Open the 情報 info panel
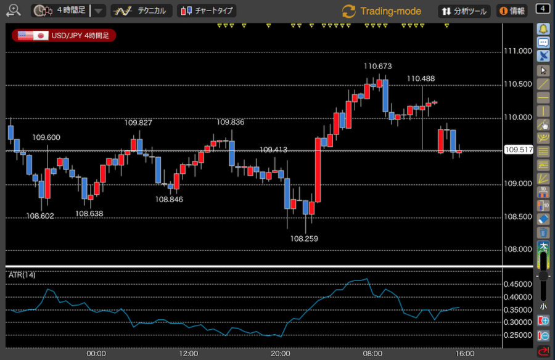555x360 pixels. tap(512, 11)
